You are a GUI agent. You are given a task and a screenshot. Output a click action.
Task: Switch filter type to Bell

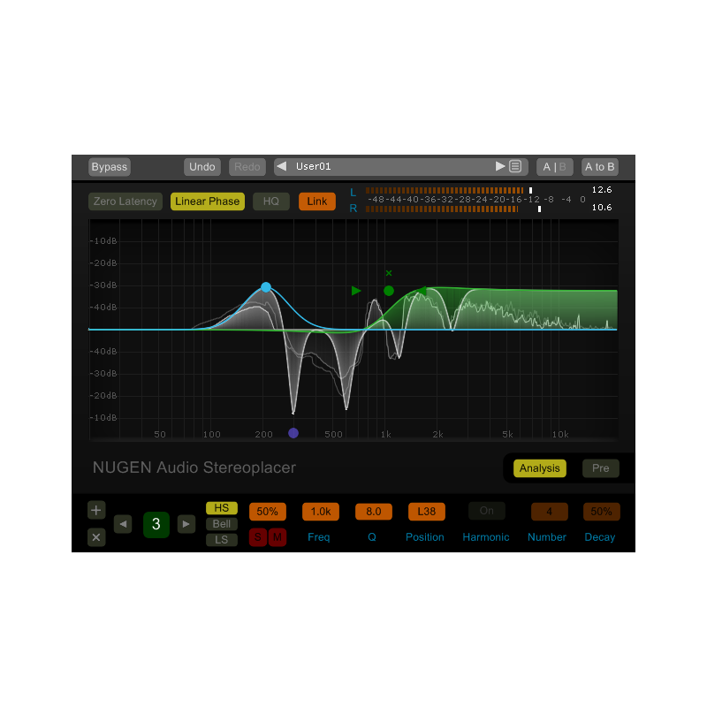point(221,523)
